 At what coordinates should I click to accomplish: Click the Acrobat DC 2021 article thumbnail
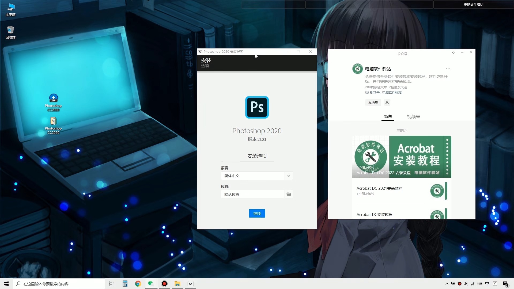click(439, 191)
